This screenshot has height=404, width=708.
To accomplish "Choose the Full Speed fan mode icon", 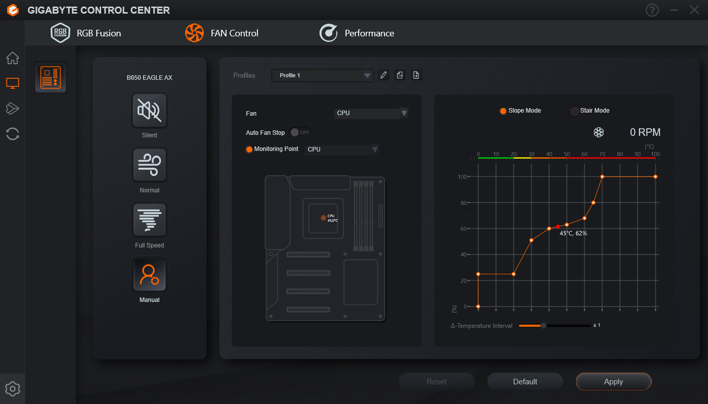I will (x=149, y=220).
